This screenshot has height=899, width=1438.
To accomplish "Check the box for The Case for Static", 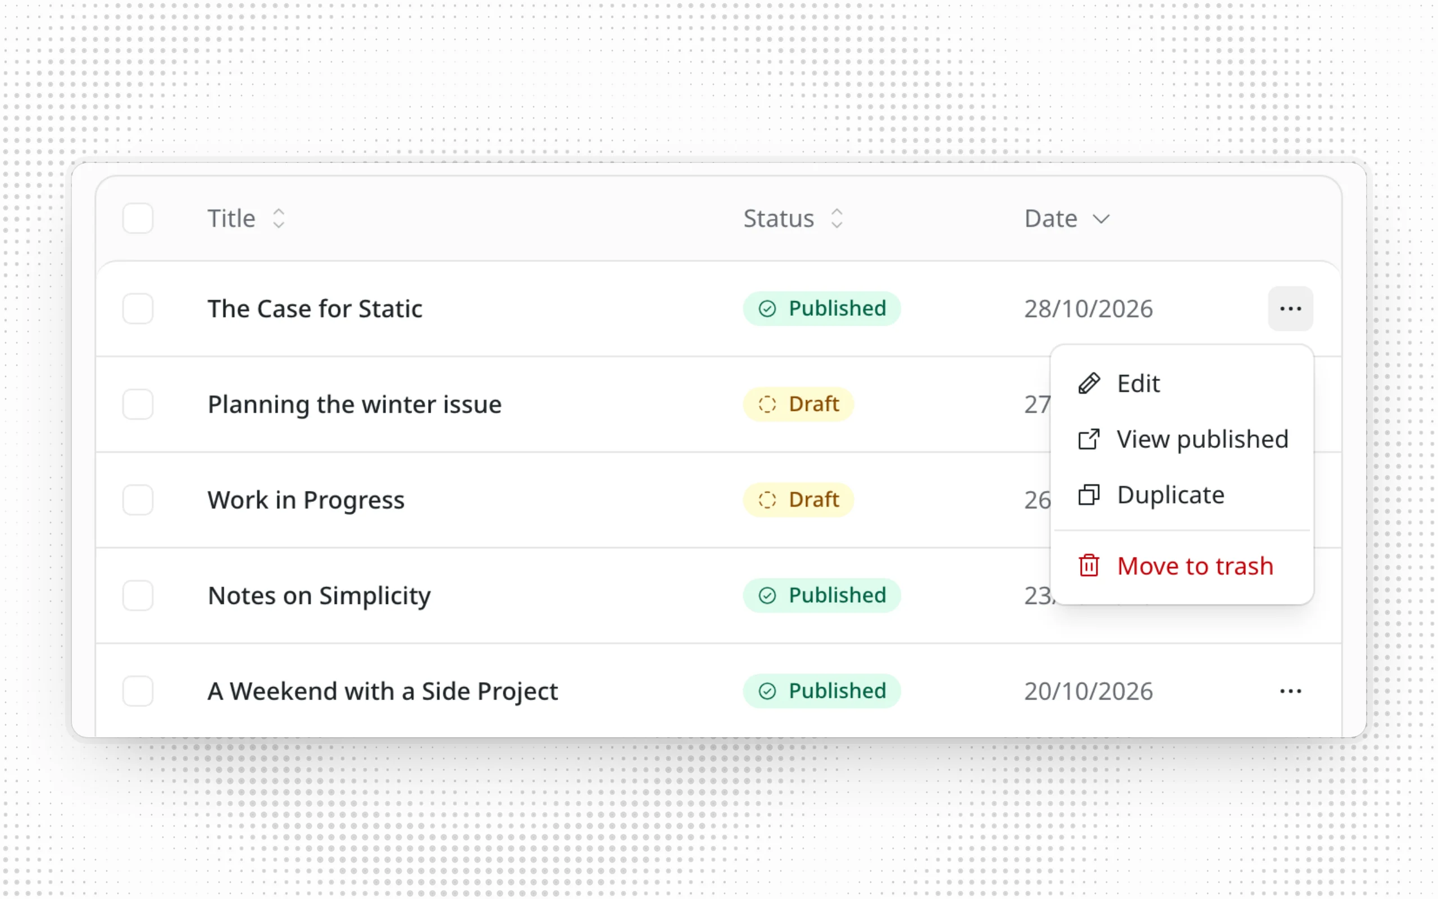I will tap(138, 308).
